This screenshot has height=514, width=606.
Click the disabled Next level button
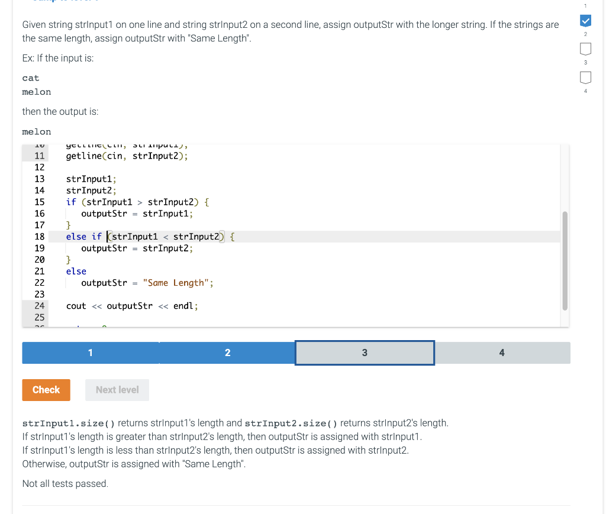coord(117,390)
